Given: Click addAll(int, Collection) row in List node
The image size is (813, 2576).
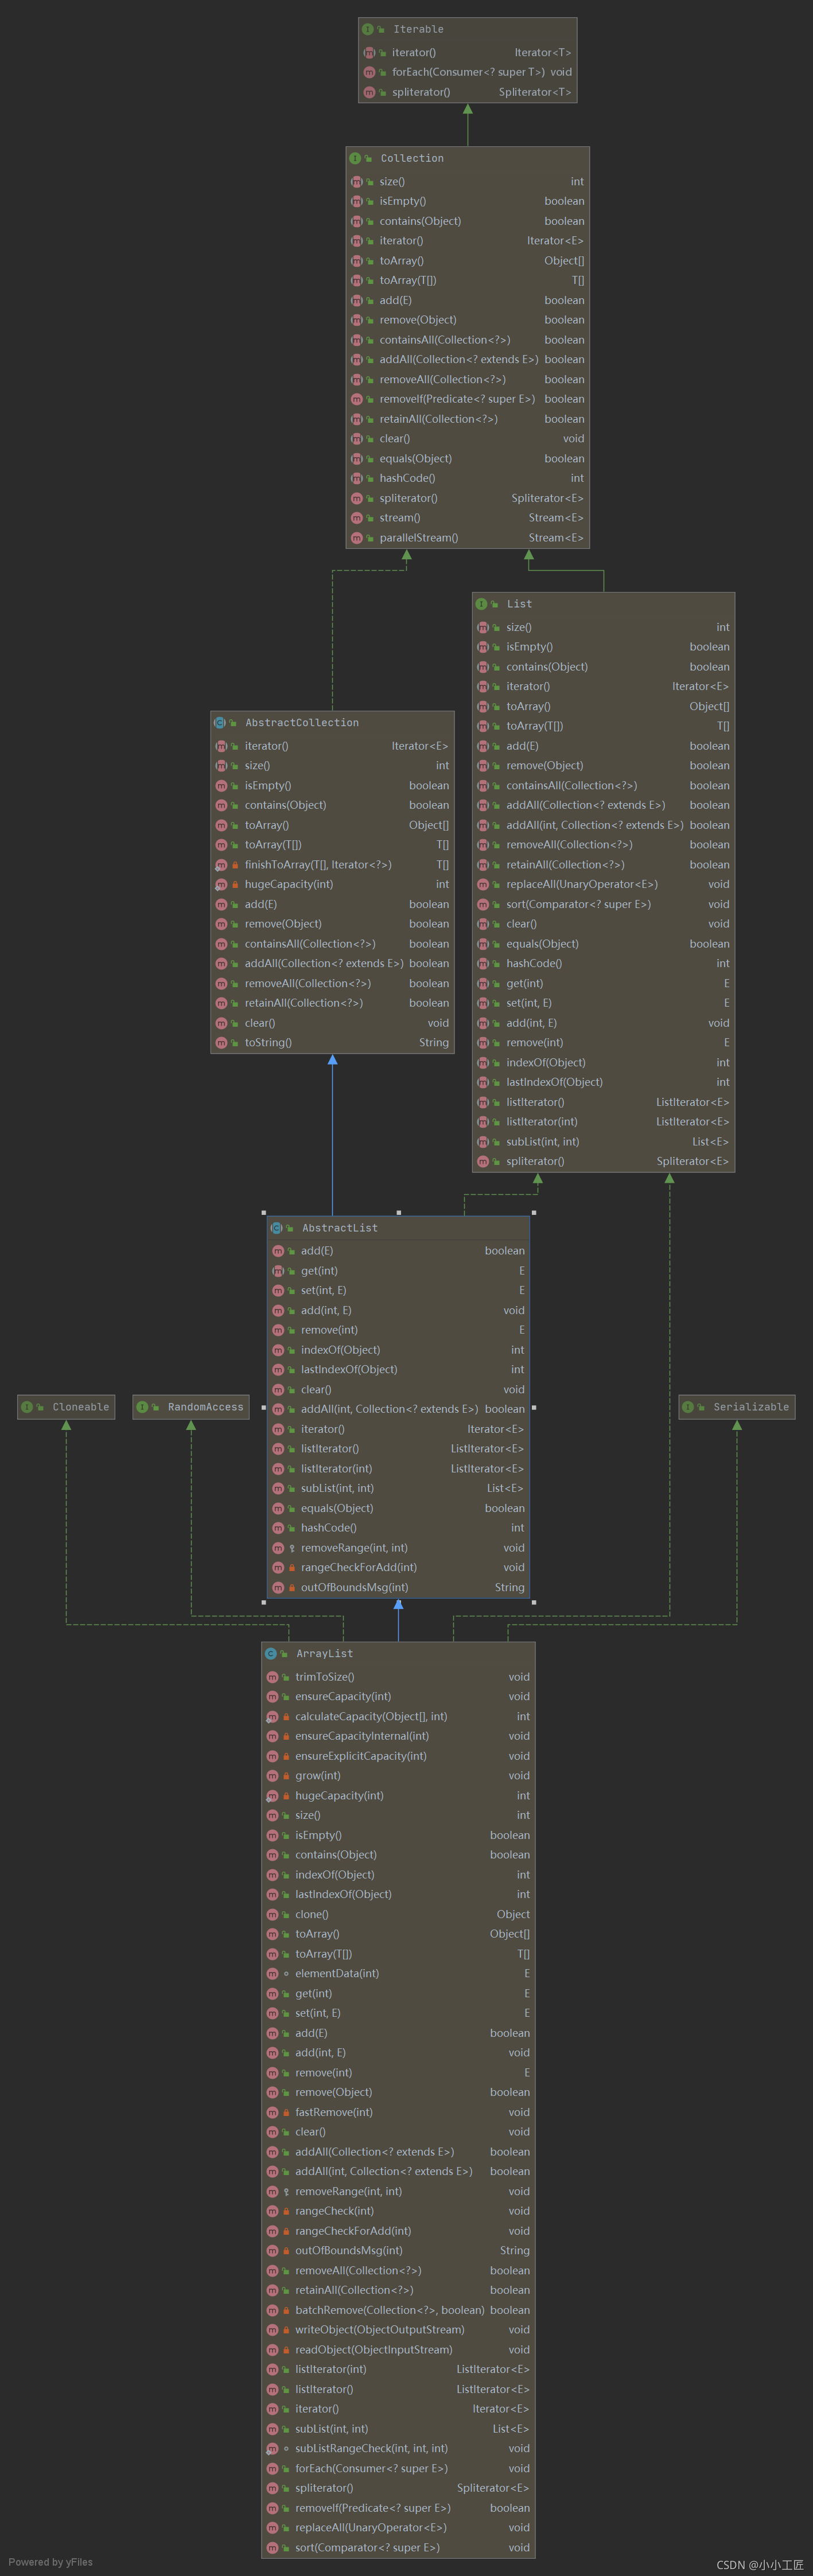Looking at the screenshot, I should click(x=604, y=825).
